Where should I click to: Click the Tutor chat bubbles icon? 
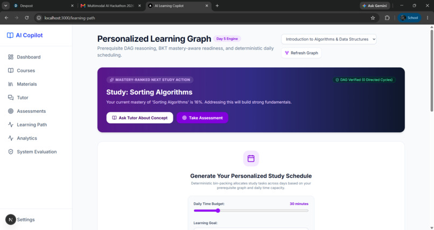pyautogui.click(x=11, y=97)
